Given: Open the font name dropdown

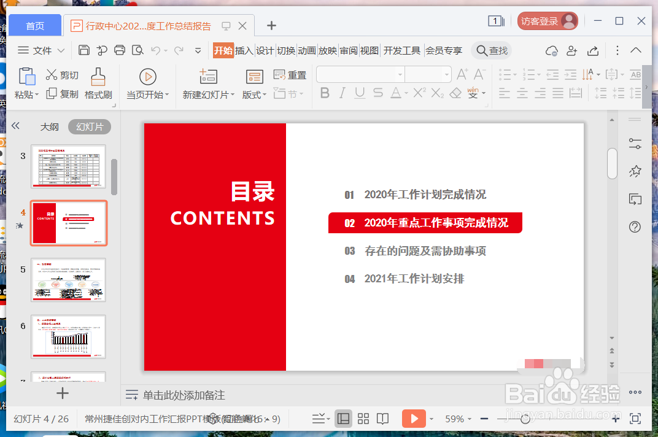Looking at the screenshot, I should coord(400,75).
